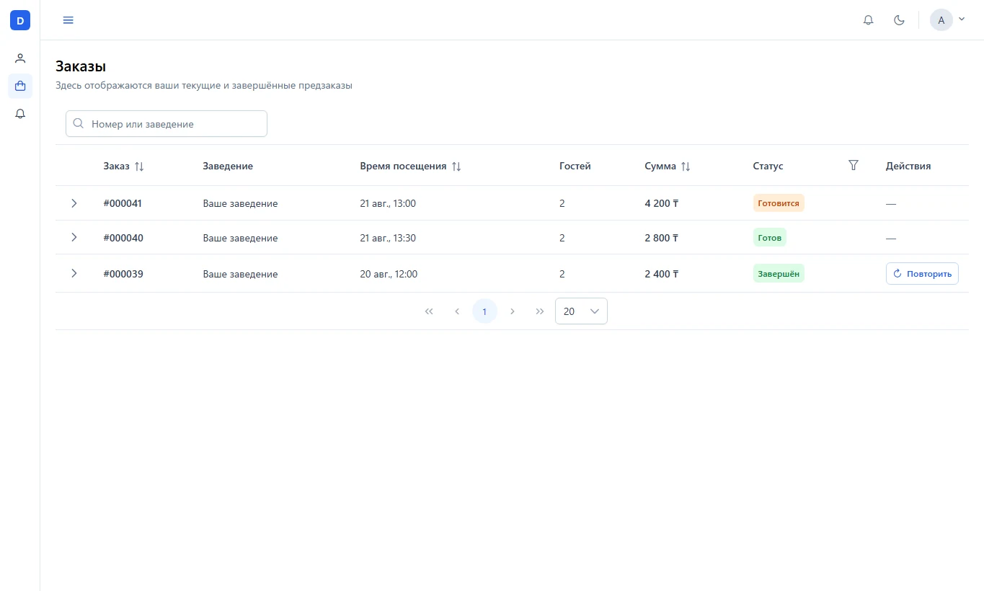Open the notifications bell in sidebar
The image size is (984, 591).
pos(20,114)
